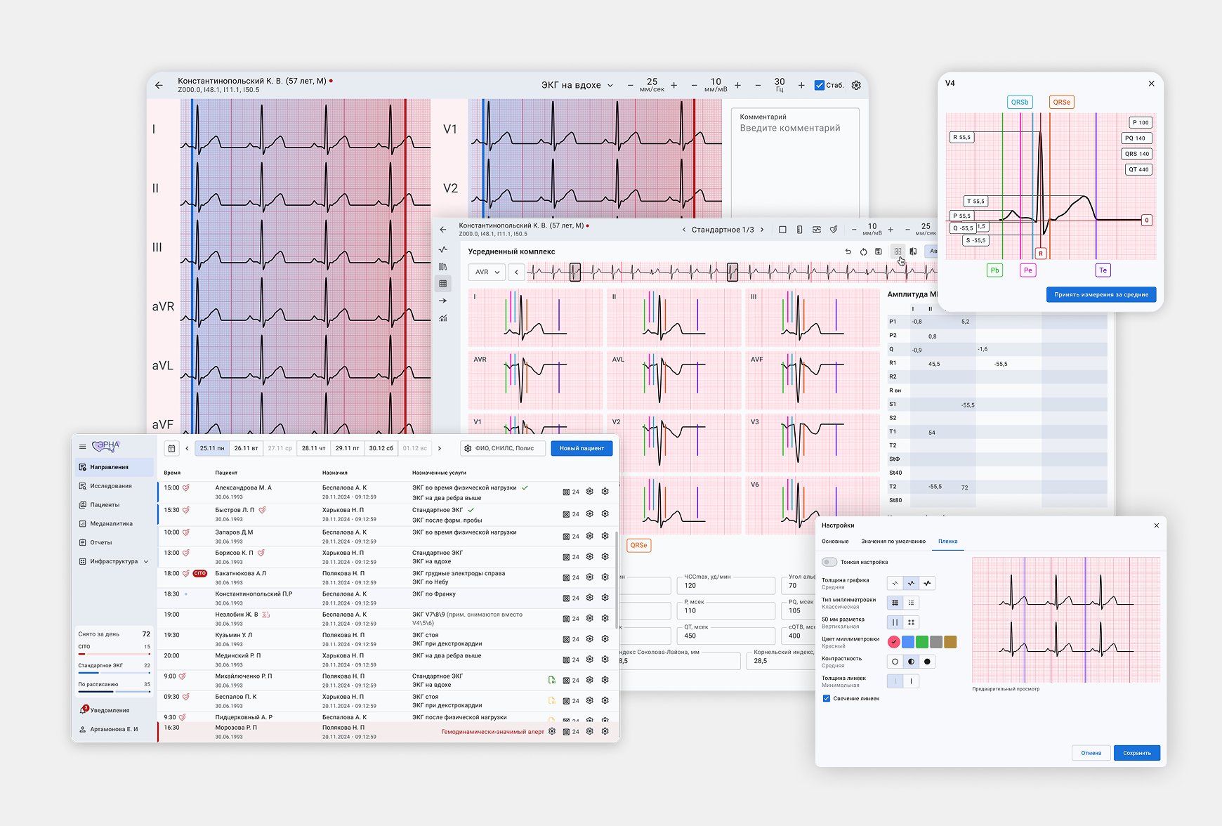Click the undo arrow in Усредненный комплекс toolbar

pos(848,251)
